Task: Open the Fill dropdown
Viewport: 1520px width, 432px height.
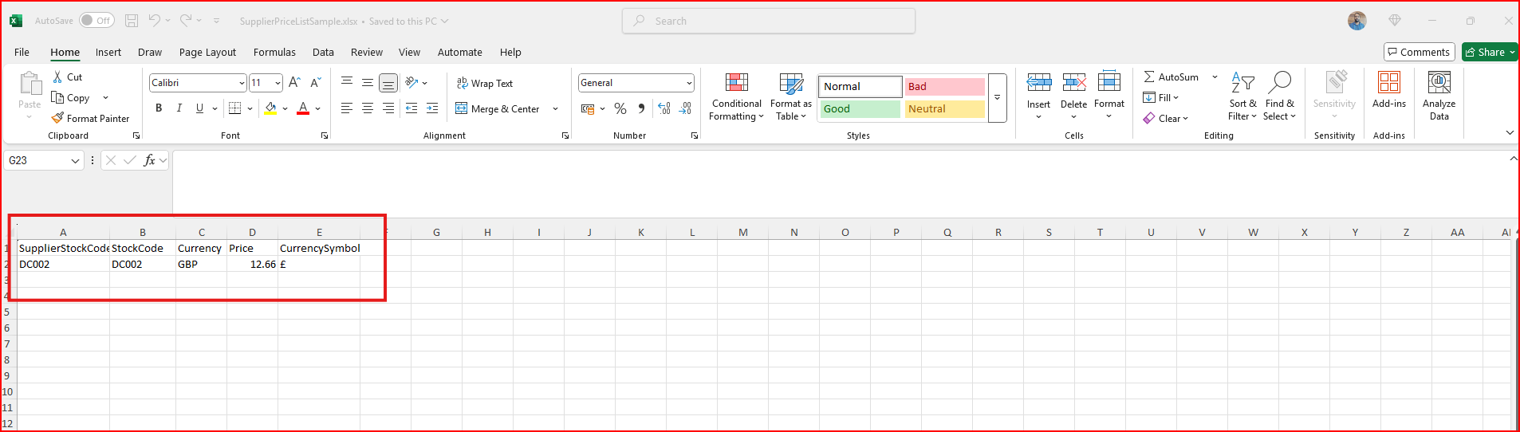Action: pyautogui.click(x=1161, y=97)
